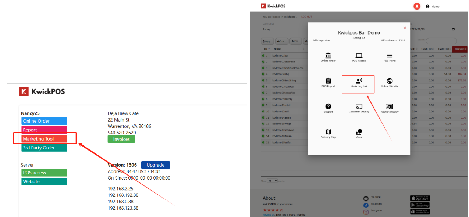Click the Marketing Tool button on left page
The image size is (469, 217).
[44, 139]
